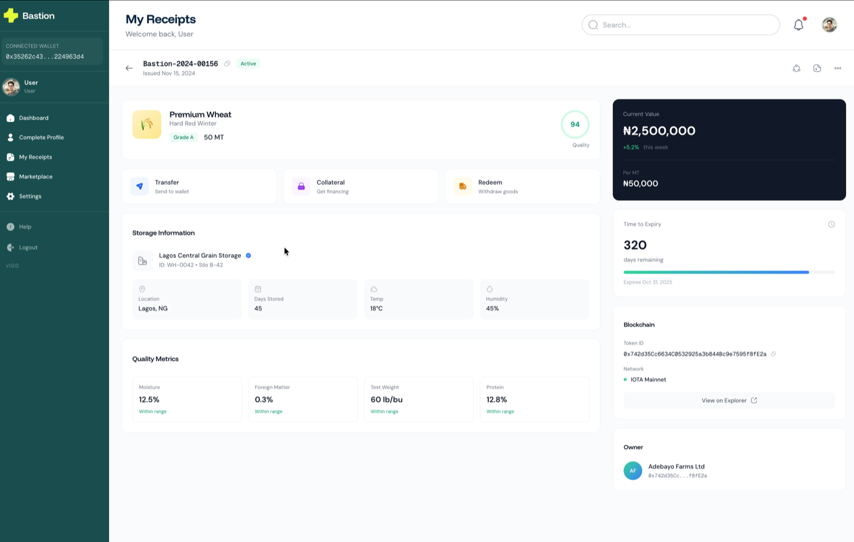
Task: Open the notifications bell
Action: coord(798,25)
